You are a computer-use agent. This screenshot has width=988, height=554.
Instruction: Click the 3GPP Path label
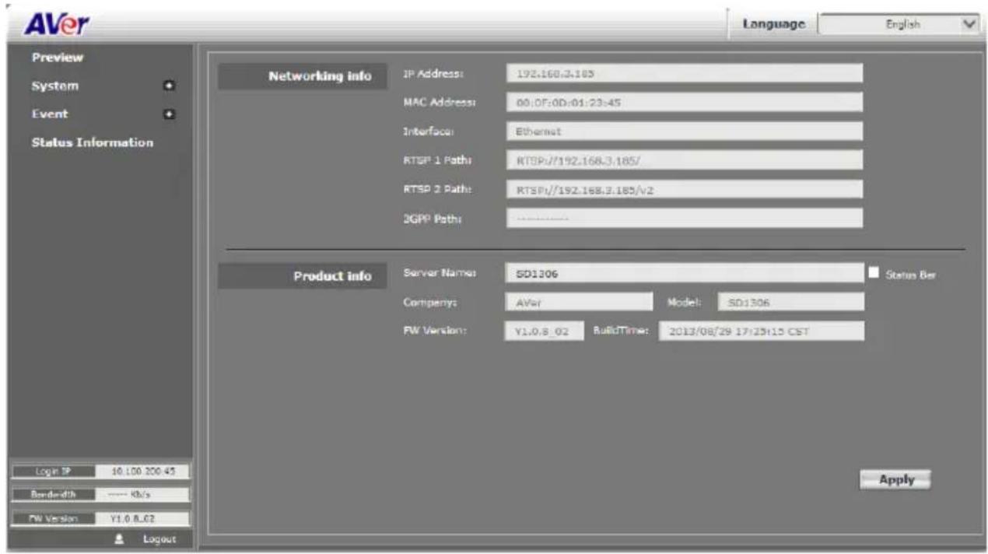tap(434, 219)
